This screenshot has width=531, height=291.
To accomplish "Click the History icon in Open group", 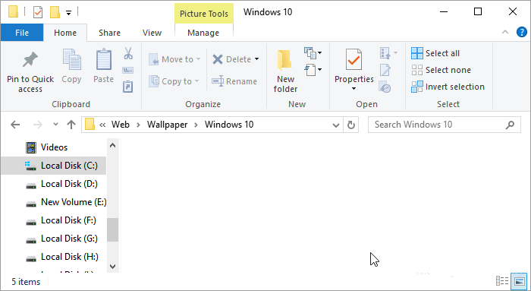I will pyautogui.click(x=385, y=87).
